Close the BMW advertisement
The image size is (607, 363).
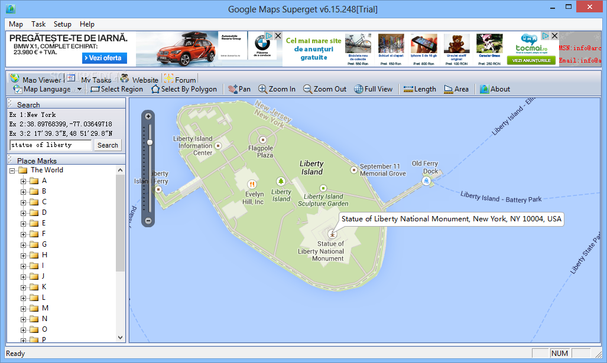278,35
